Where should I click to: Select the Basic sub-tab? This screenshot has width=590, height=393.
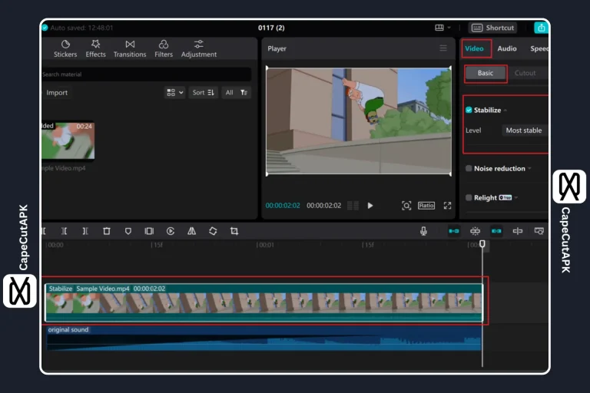486,73
